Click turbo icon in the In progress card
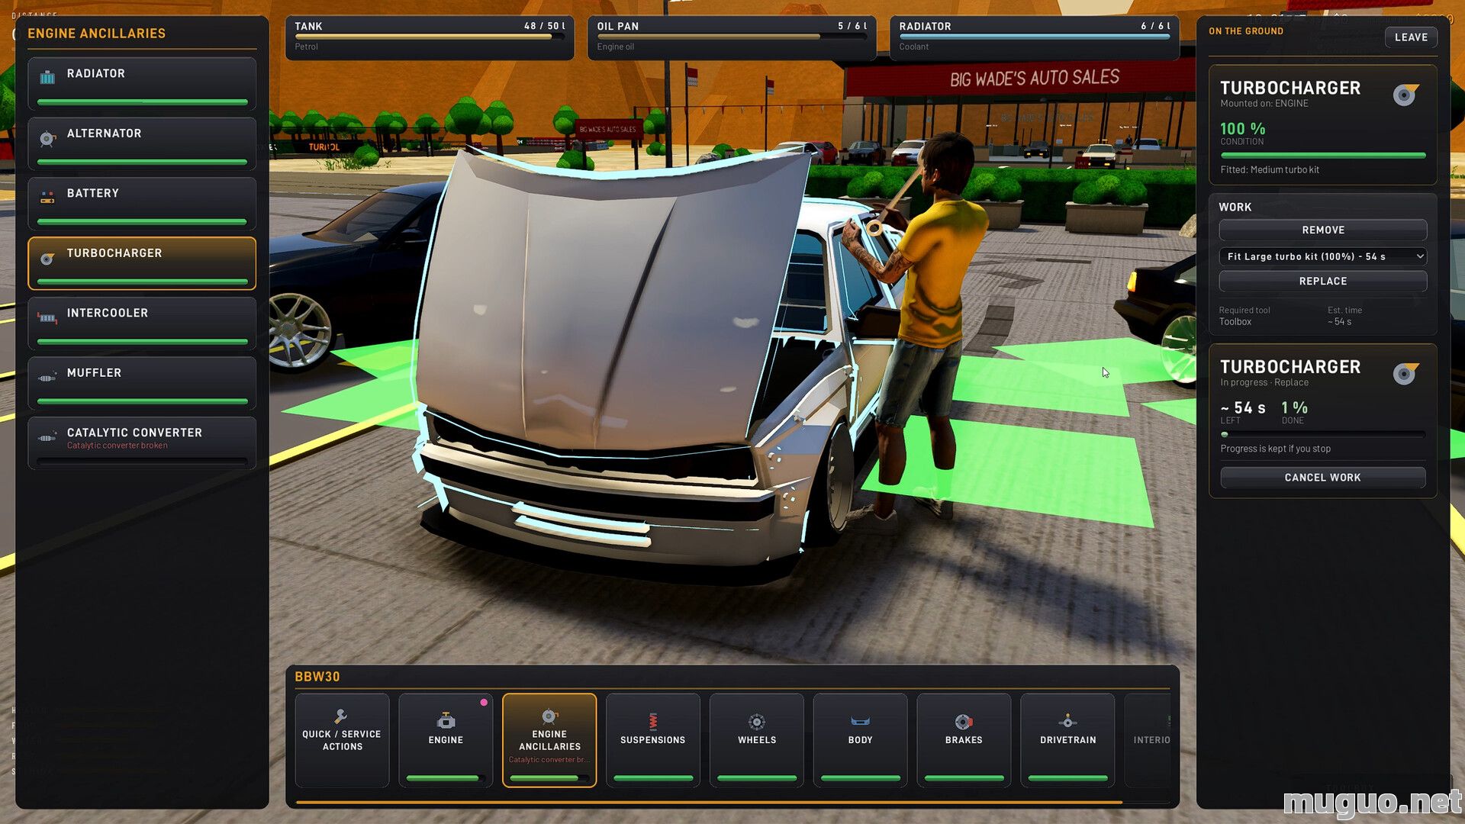The height and width of the screenshot is (824, 1465). coord(1405,373)
